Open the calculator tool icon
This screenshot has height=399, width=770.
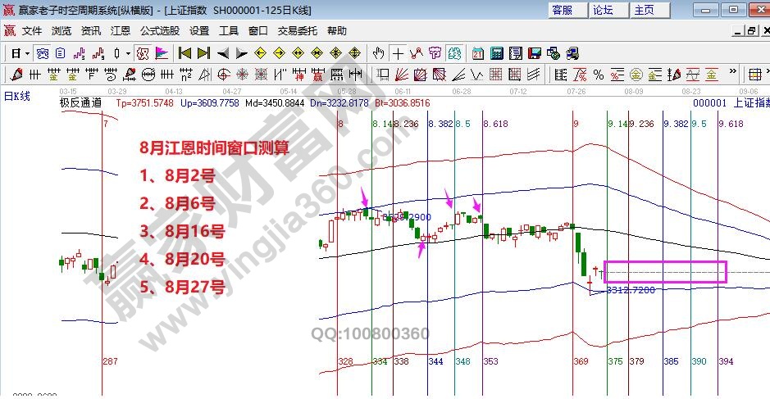pos(496,53)
